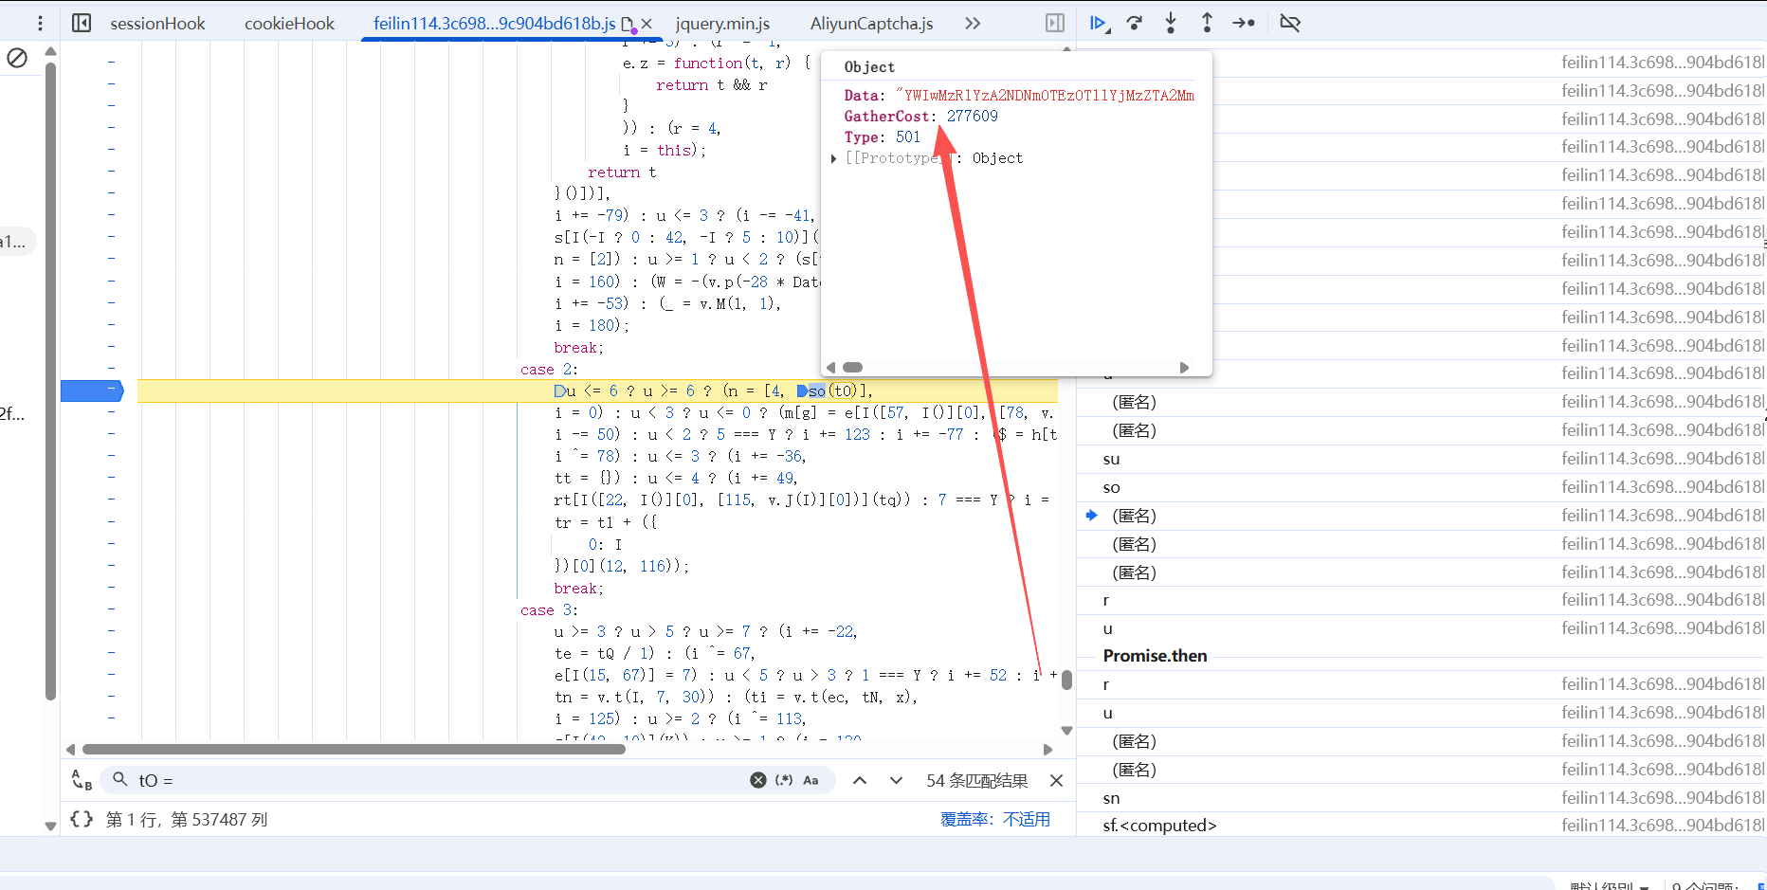Screen dimensions: 1767x890
Task: Select the sf.<computed> stack frame
Action: (1159, 826)
